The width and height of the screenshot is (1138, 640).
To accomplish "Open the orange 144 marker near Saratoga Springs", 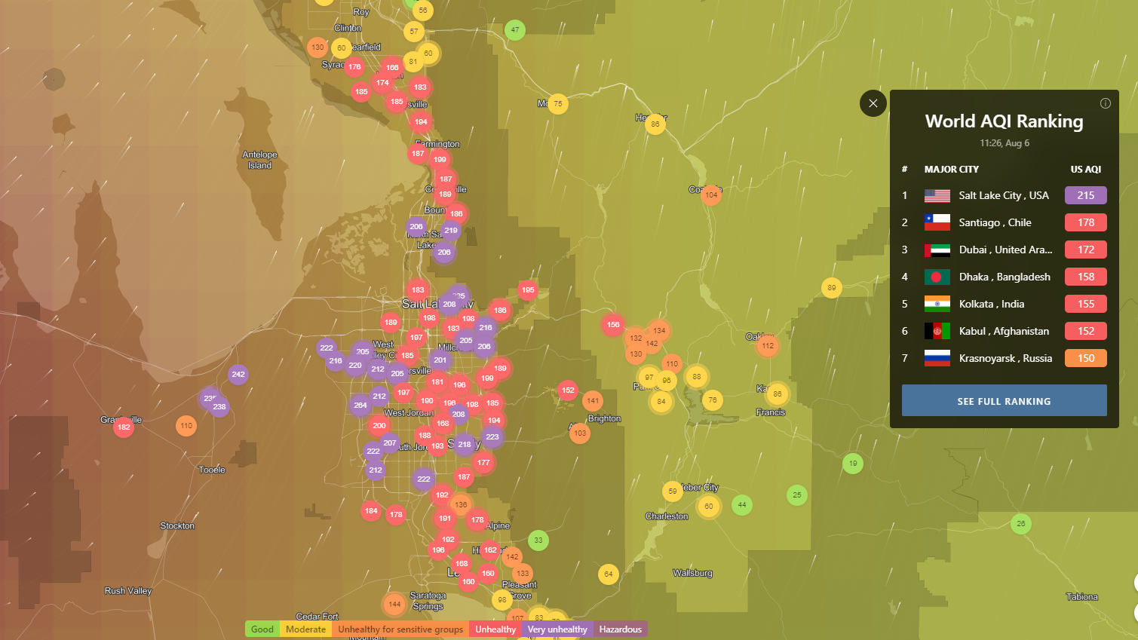I will (x=394, y=605).
